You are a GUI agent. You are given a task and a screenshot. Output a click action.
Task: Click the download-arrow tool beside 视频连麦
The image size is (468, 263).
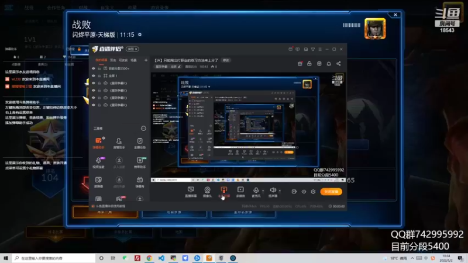point(119,162)
